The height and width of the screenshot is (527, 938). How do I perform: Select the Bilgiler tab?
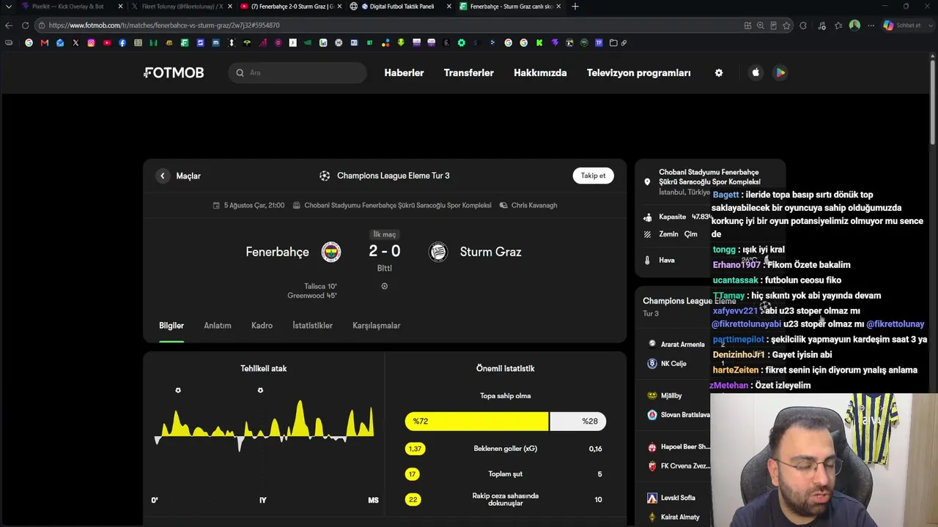click(171, 326)
